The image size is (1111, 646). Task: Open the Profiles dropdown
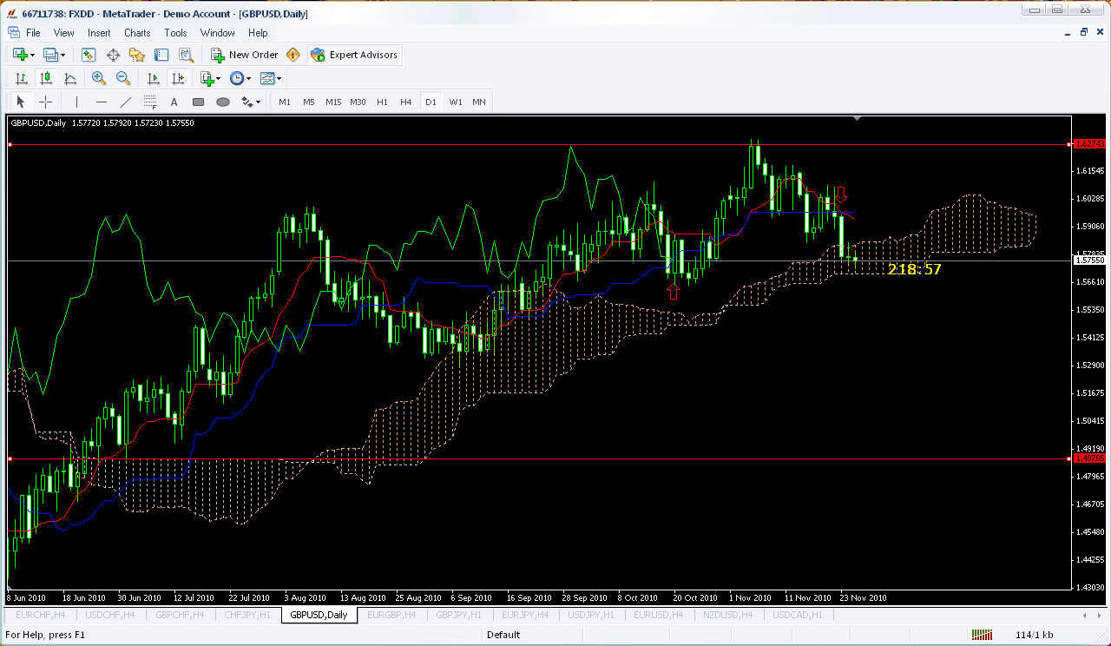tap(55, 55)
